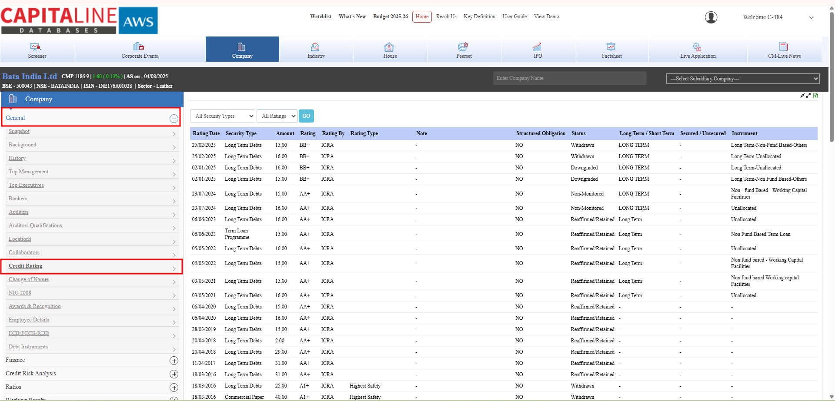835x401 pixels.
Task: Open the Select Subsidiary Company dropdown
Action: click(x=742, y=79)
